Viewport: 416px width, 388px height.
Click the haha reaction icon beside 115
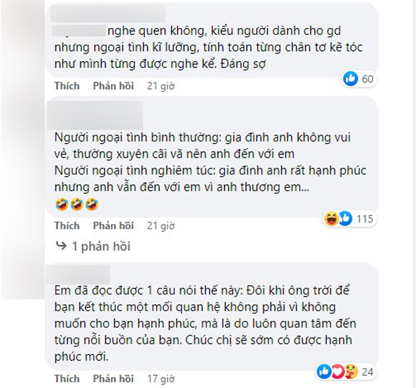click(332, 219)
